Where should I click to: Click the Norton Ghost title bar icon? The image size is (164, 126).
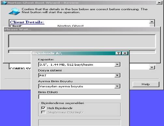click(x=4, y=3)
